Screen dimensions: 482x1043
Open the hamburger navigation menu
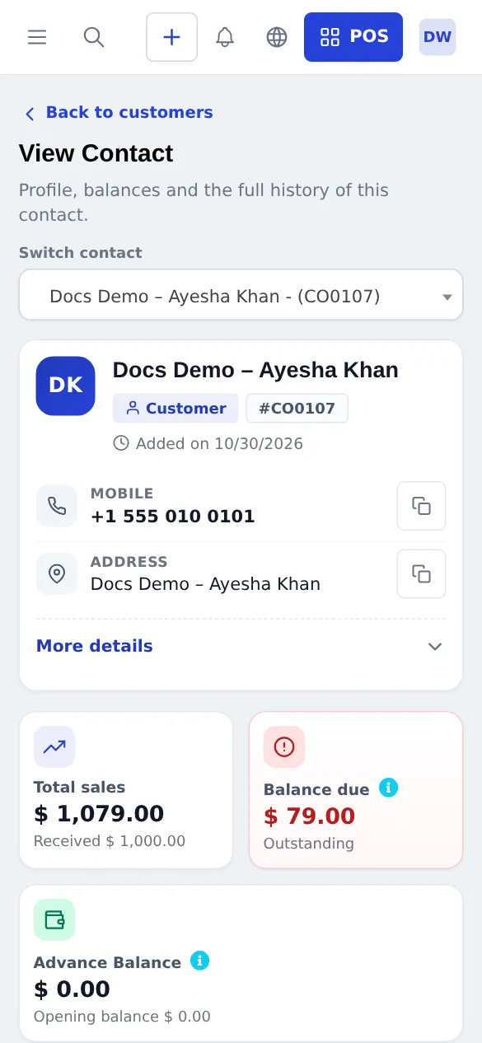point(37,37)
